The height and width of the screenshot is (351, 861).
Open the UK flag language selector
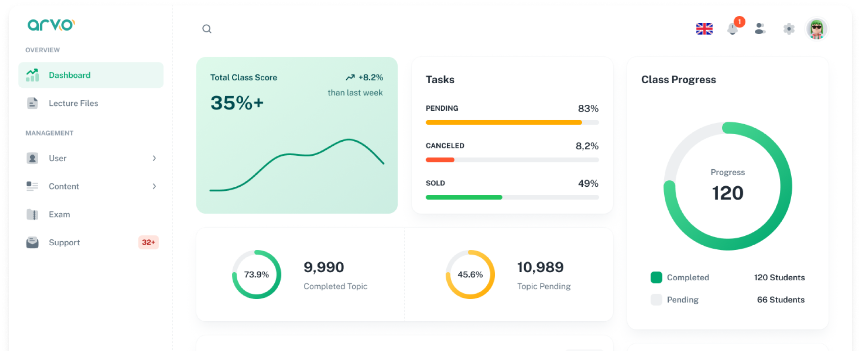[704, 29]
